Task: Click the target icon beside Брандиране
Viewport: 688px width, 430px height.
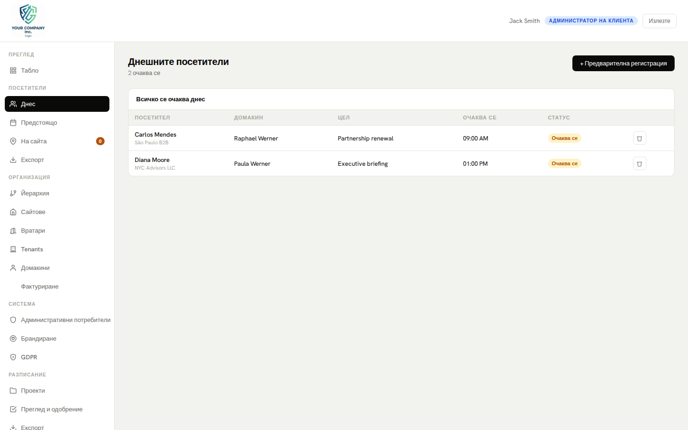Action: (13, 339)
